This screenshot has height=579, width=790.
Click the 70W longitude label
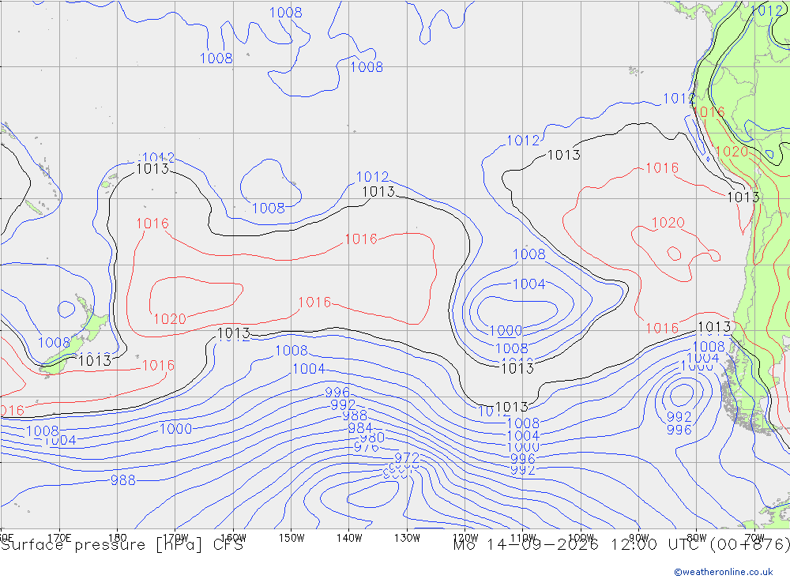(x=754, y=538)
